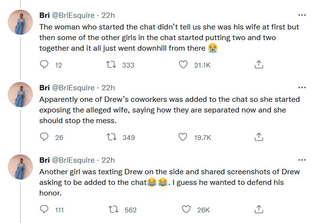Reply to the tweet about the wife
Viewport: 315px width, 223px height.
pyautogui.click(x=44, y=65)
